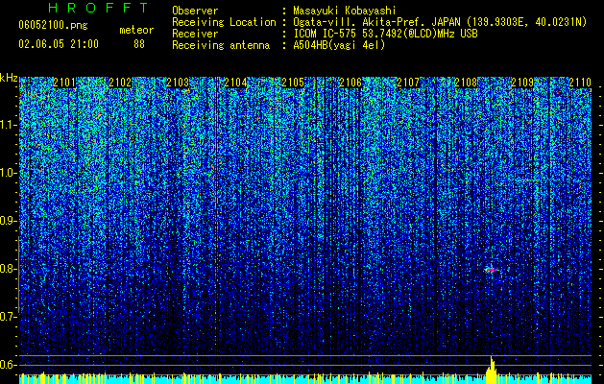
Task: Click the meteor label
Action: (x=136, y=30)
